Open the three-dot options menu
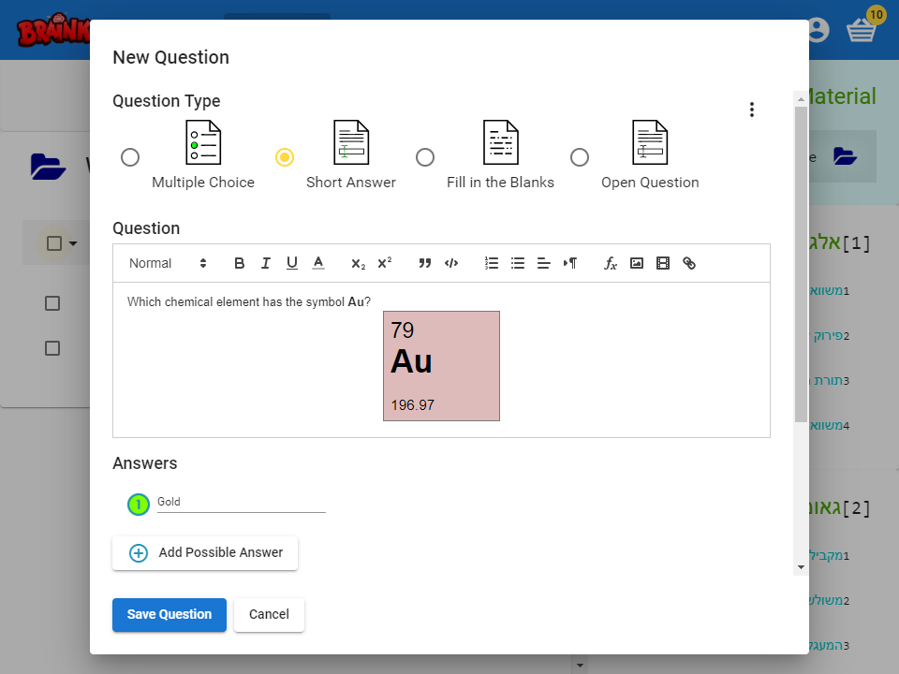Image resolution: width=899 pixels, height=674 pixels. click(x=752, y=109)
